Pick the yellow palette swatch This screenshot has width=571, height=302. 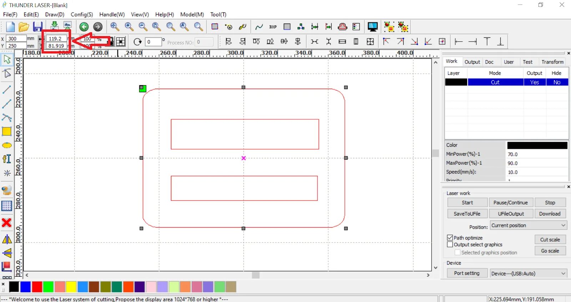coord(71,287)
